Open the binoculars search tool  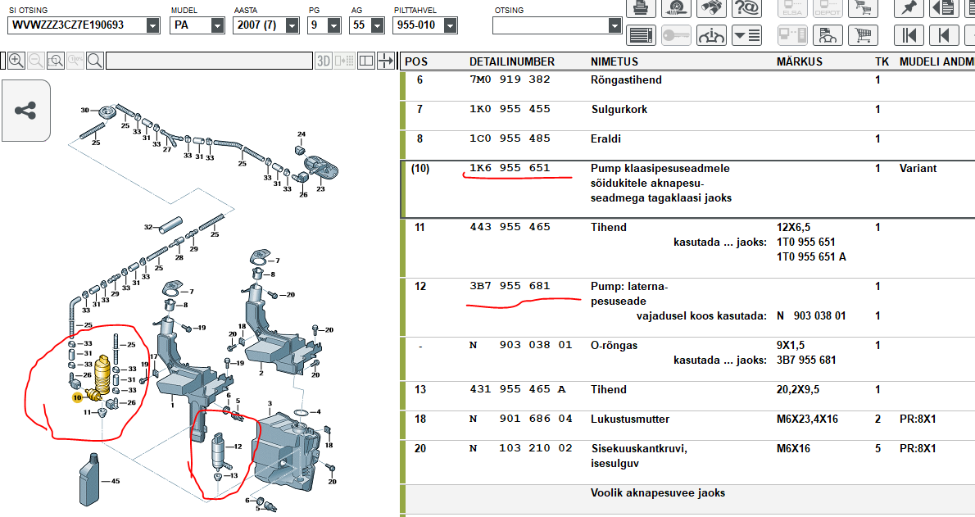pyautogui.click(x=711, y=7)
